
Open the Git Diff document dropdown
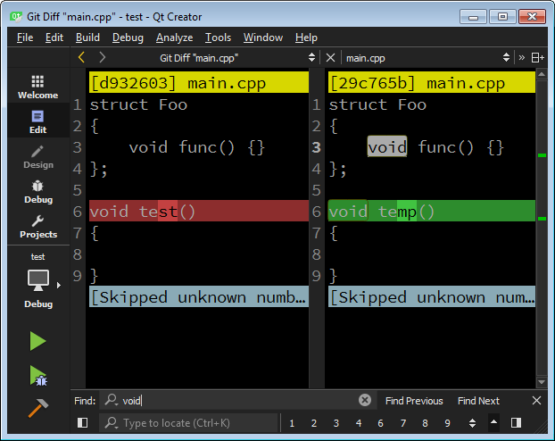(311, 57)
